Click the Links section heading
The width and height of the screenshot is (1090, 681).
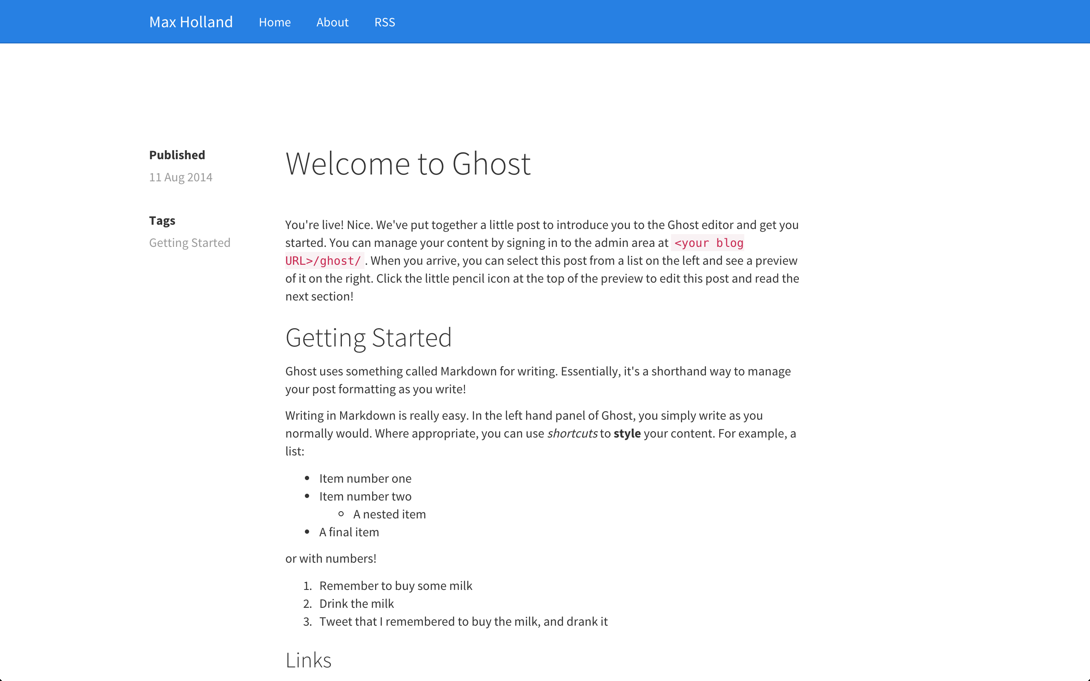[308, 660]
